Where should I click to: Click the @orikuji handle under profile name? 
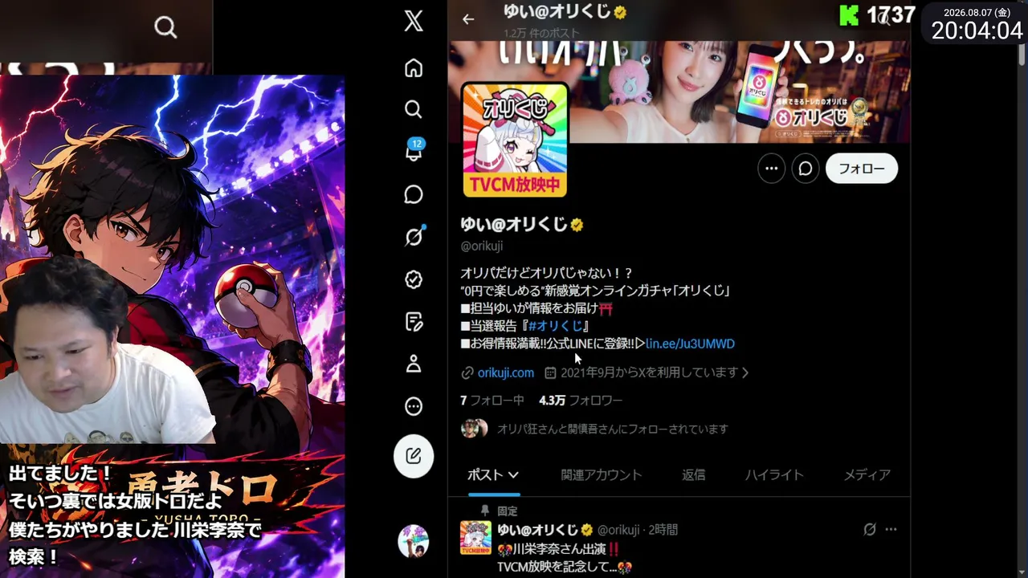point(482,246)
